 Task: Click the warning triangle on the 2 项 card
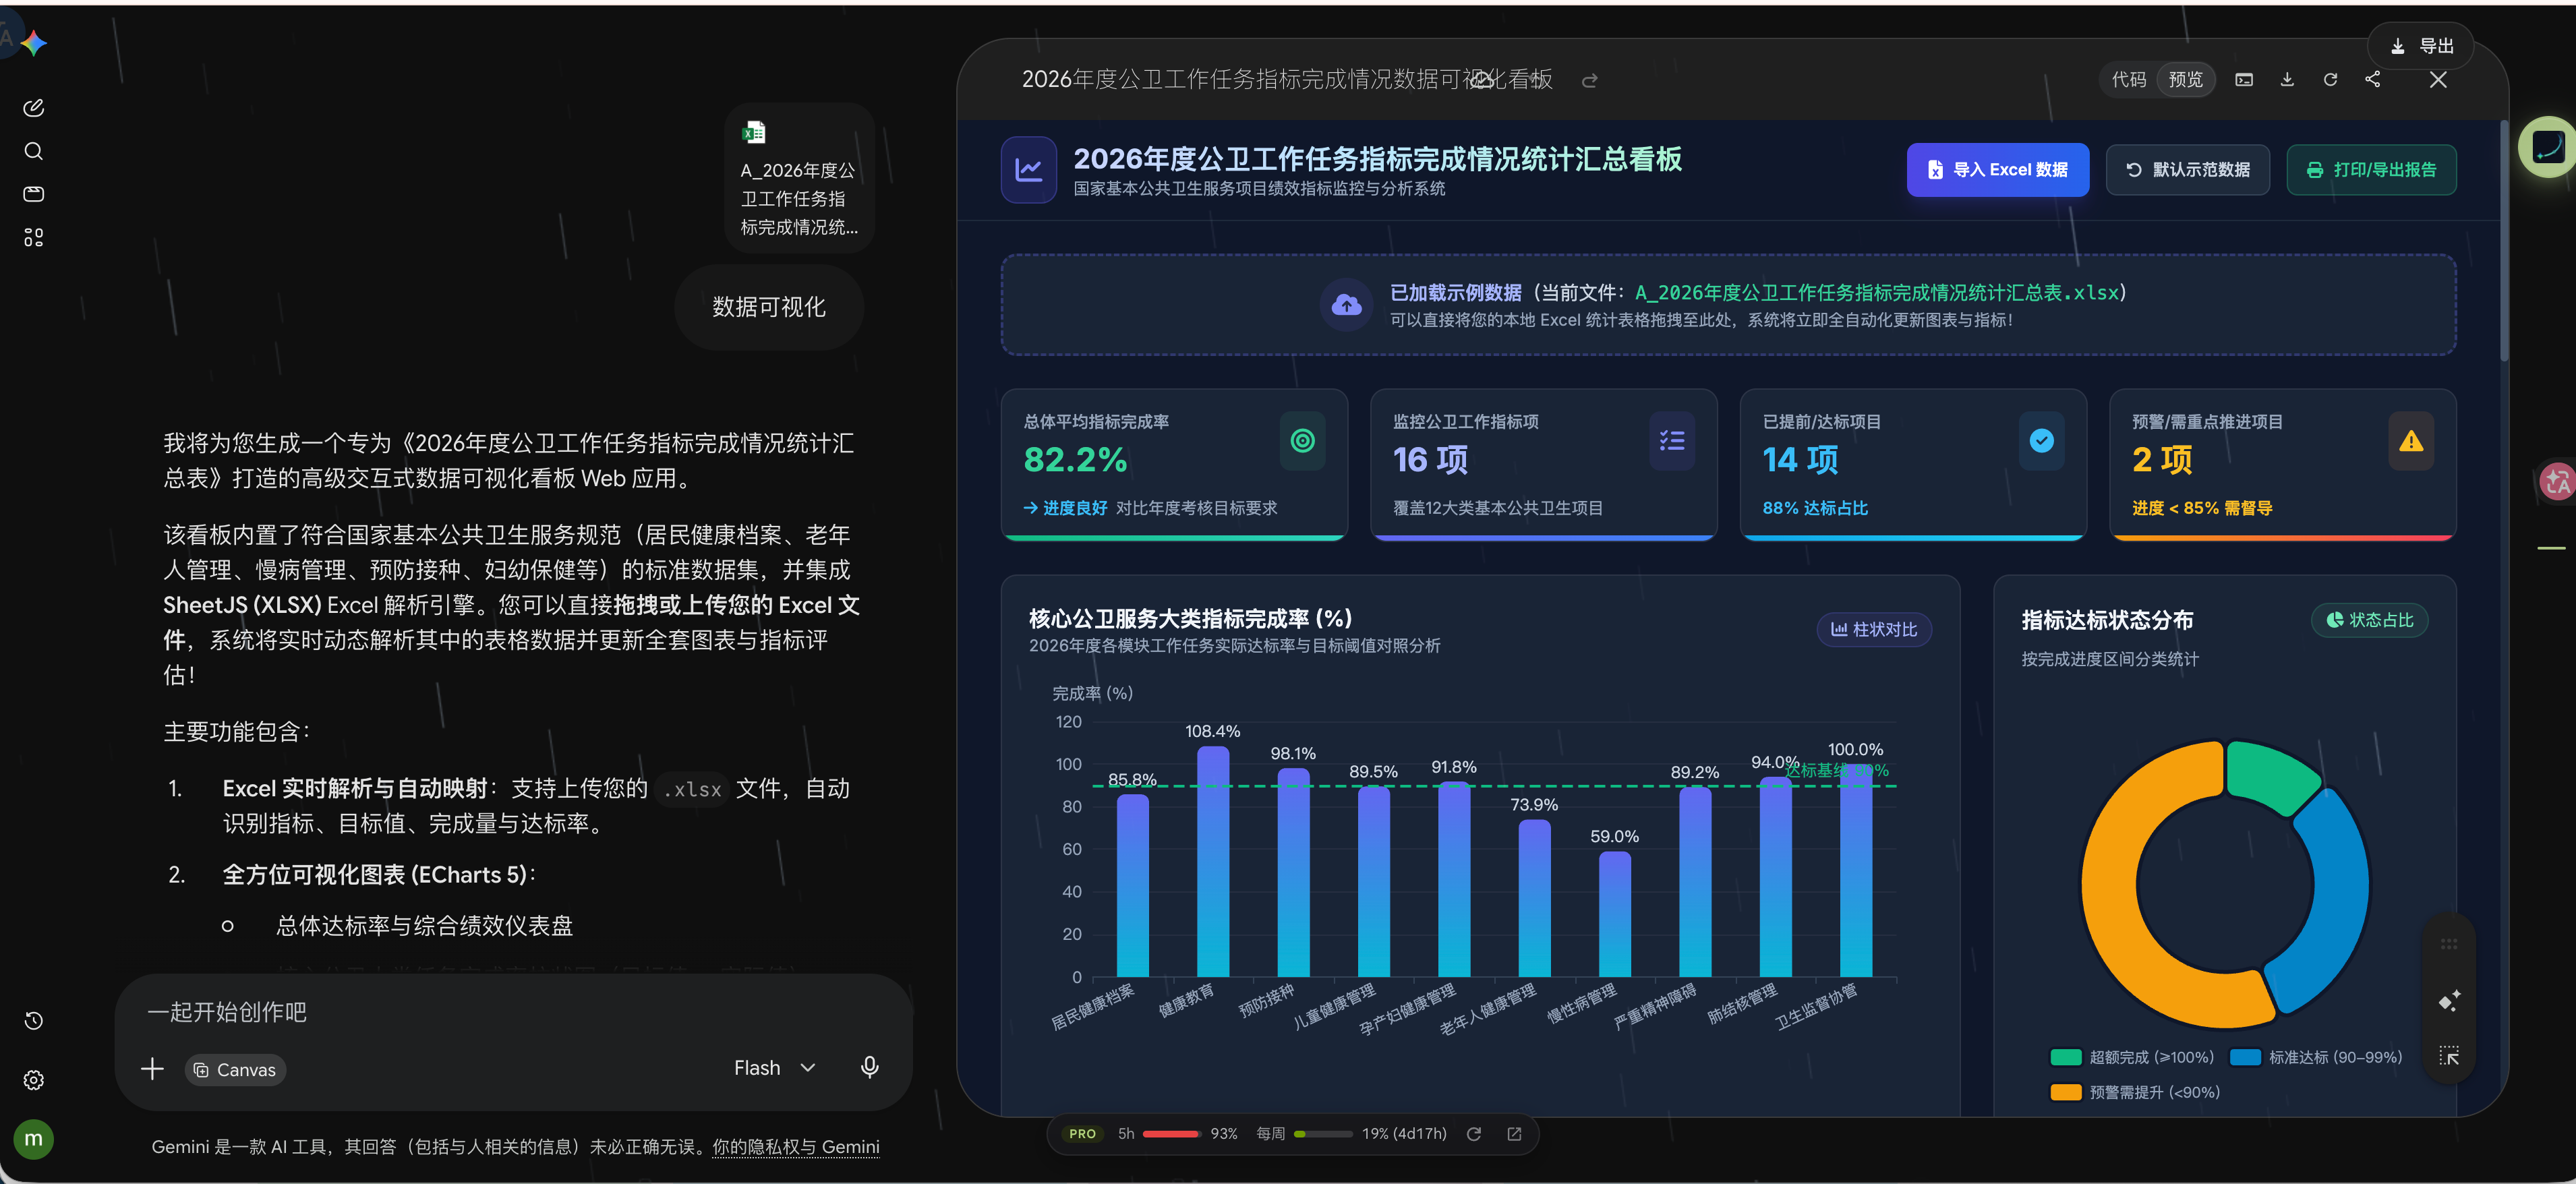click(x=2411, y=441)
